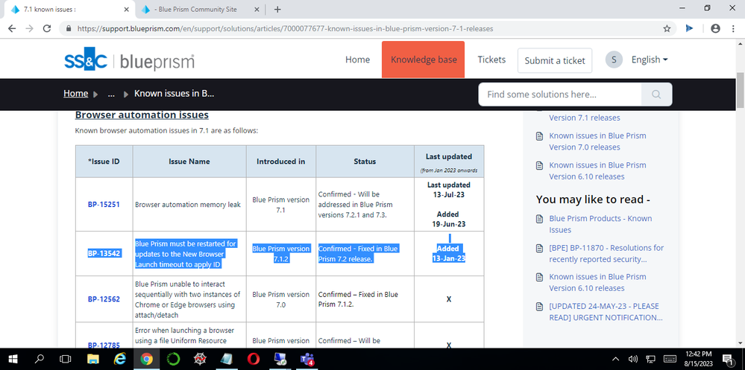Viewport: 745px width, 370px height.
Task: Open Microsoft Teams from the taskbar
Action: (x=307, y=360)
